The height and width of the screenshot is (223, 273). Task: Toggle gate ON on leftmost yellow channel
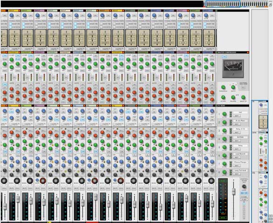tap(18, 85)
